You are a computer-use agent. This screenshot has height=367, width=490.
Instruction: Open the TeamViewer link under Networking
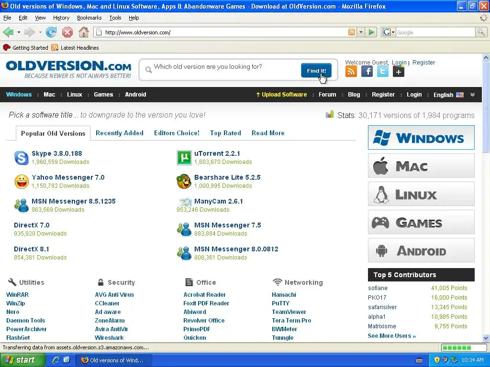[289, 312]
